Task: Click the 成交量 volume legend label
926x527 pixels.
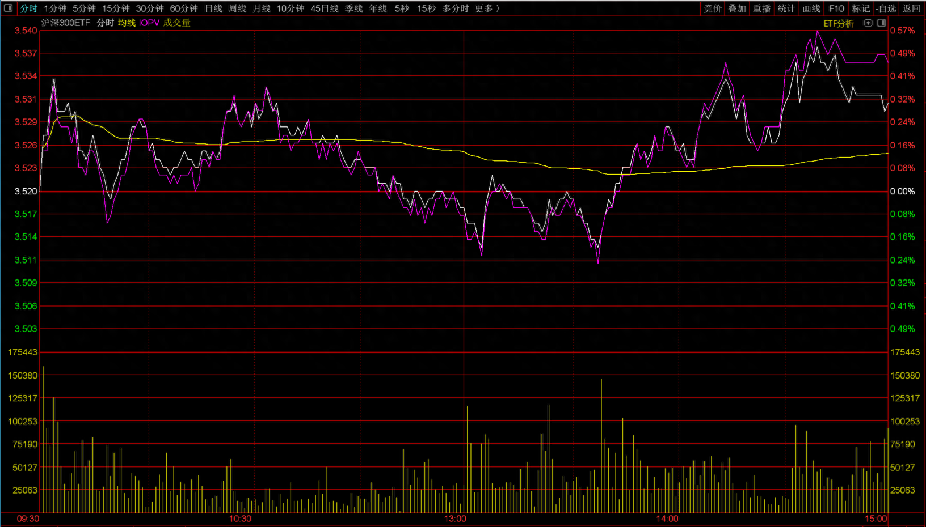Action: pos(177,23)
